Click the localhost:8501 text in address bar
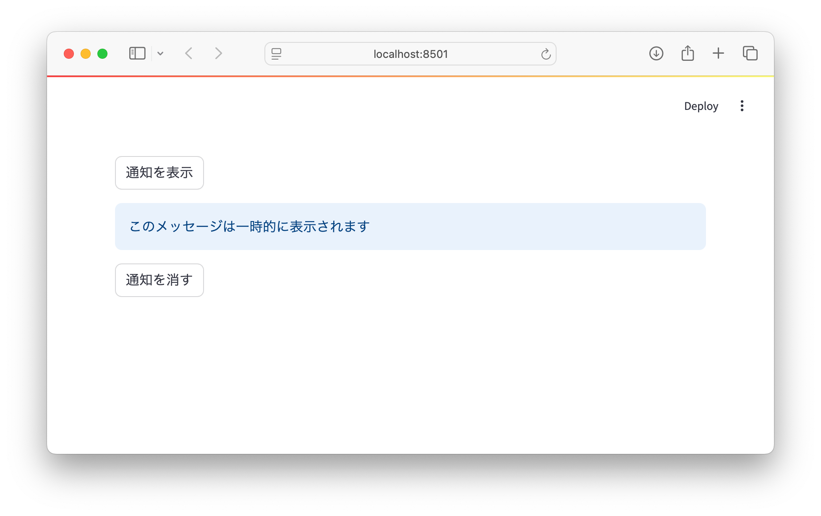 coord(410,54)
